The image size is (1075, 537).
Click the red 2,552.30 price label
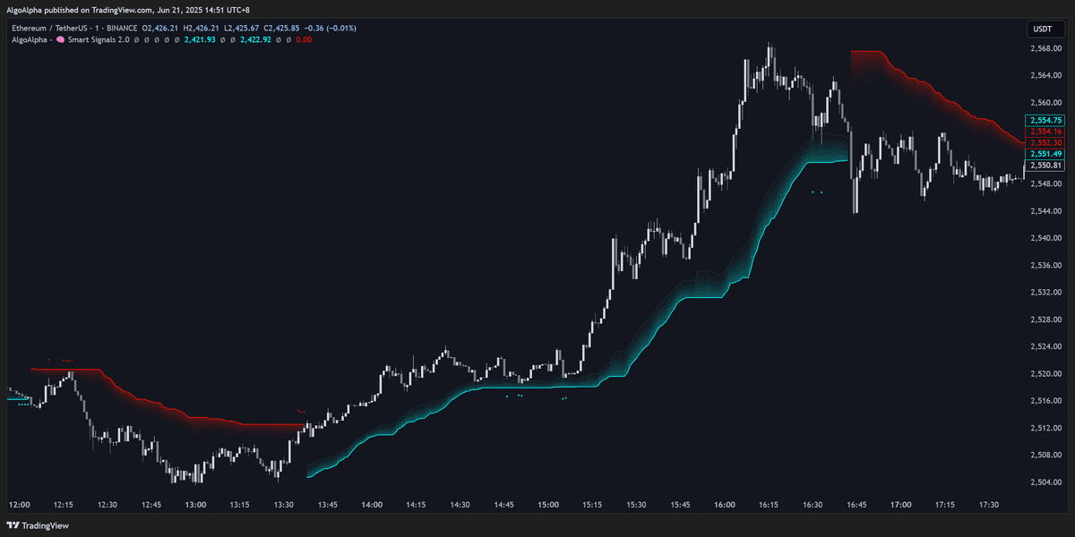coord(1045,142)
